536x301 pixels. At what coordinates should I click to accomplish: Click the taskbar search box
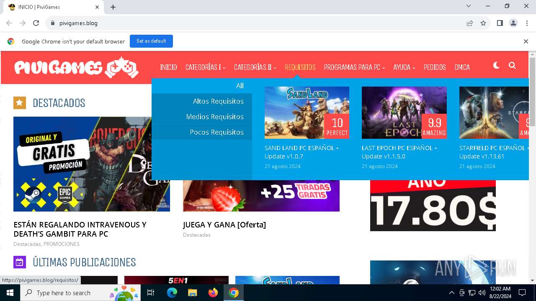click(81, 293)
